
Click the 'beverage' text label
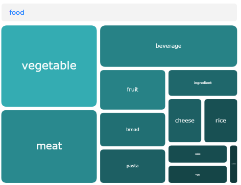click(168, 46)
